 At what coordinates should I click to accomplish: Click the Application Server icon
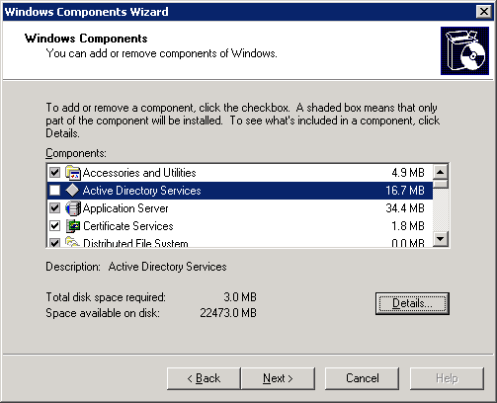click(73, 208)
